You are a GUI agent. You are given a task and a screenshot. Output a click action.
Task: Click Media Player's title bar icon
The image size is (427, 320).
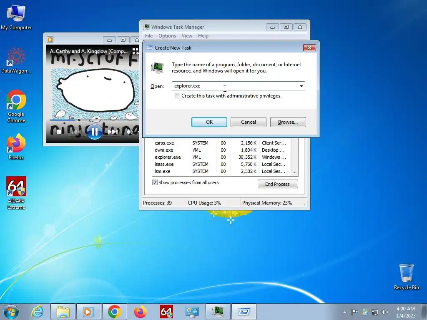coord(50,40)
